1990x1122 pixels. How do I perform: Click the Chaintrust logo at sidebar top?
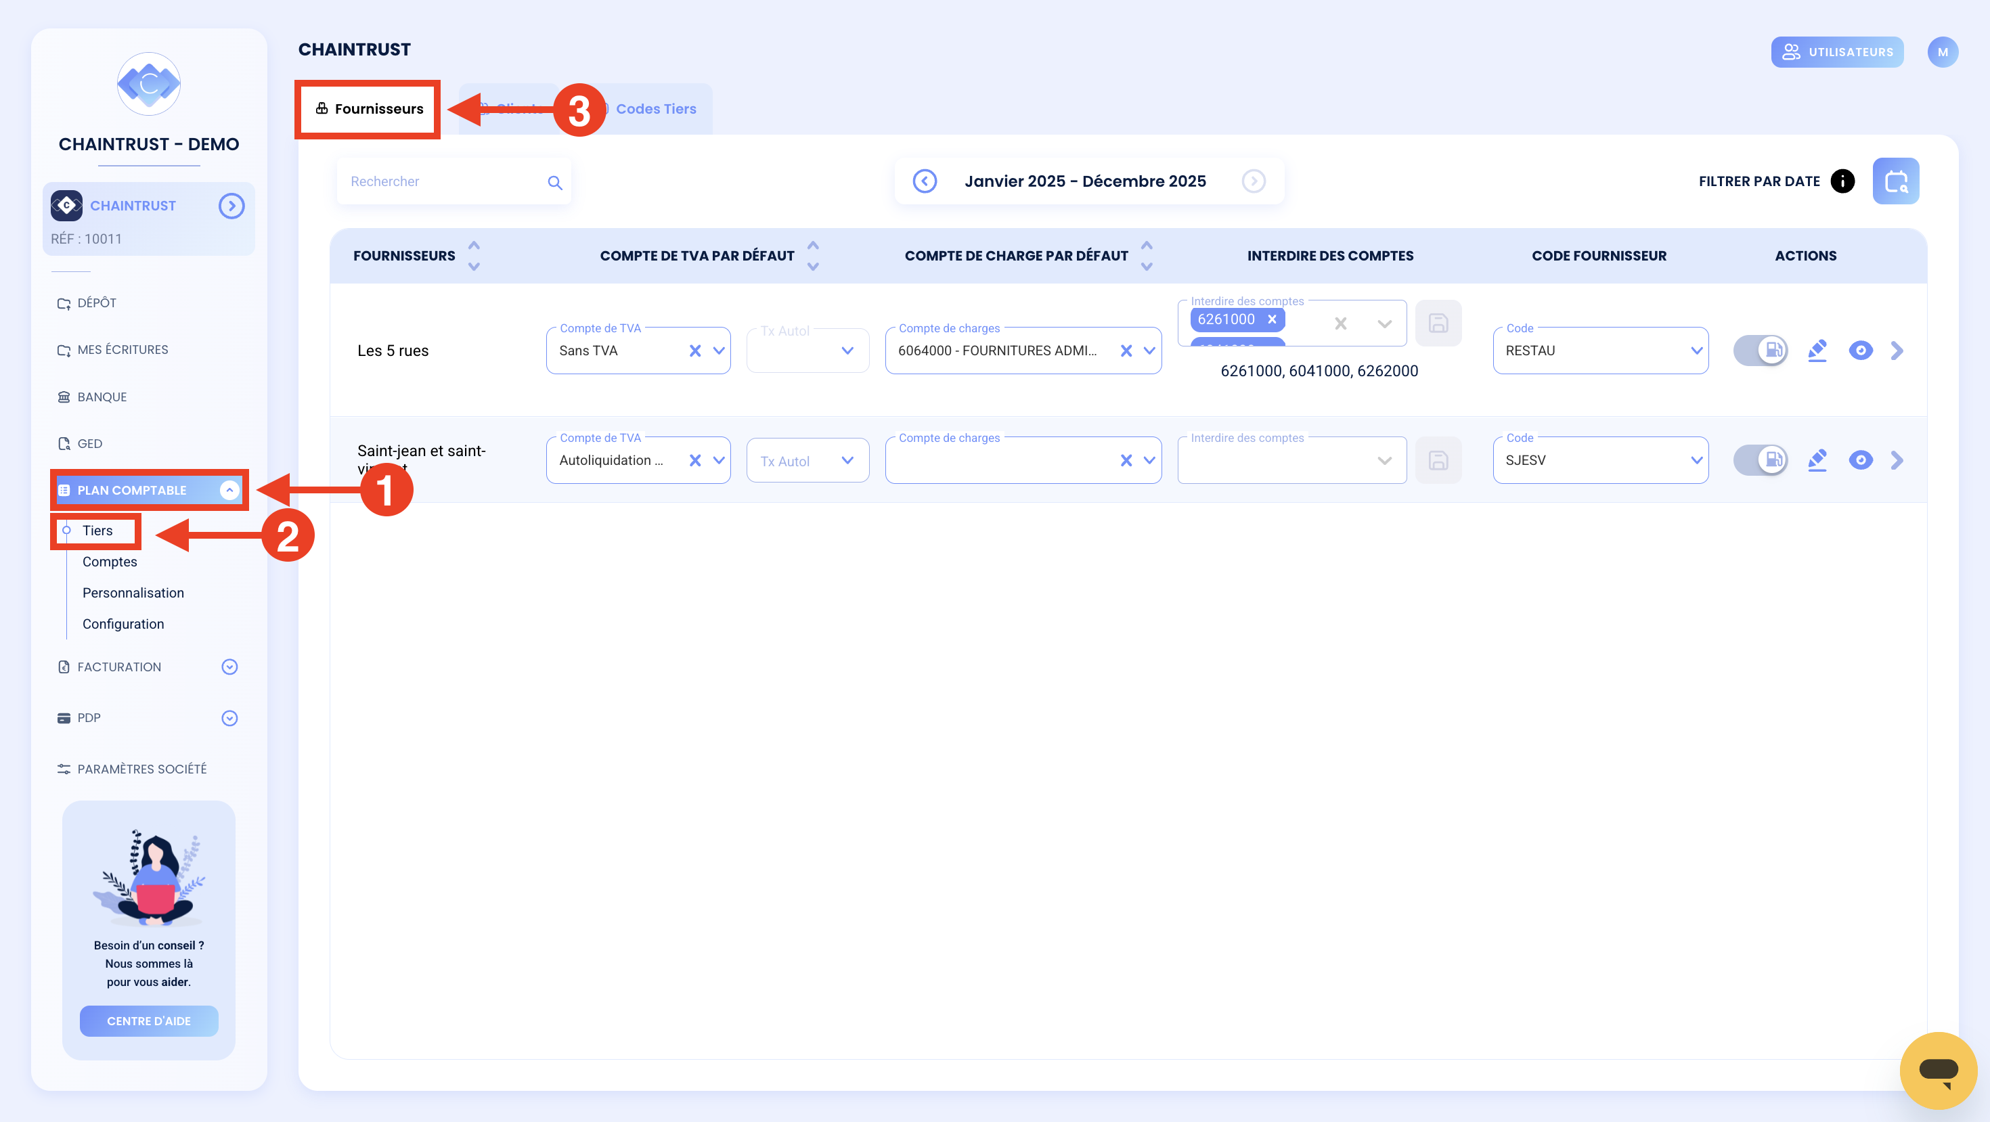coord(148,83)
